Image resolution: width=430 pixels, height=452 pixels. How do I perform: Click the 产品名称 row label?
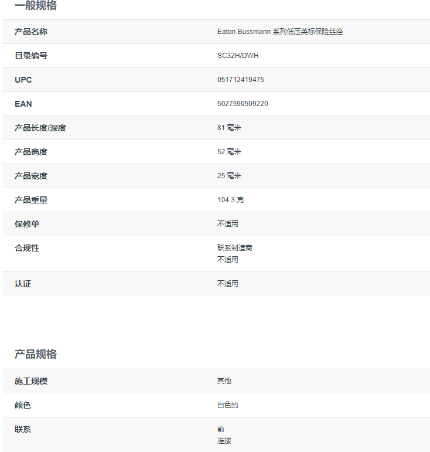coord(31,32)
